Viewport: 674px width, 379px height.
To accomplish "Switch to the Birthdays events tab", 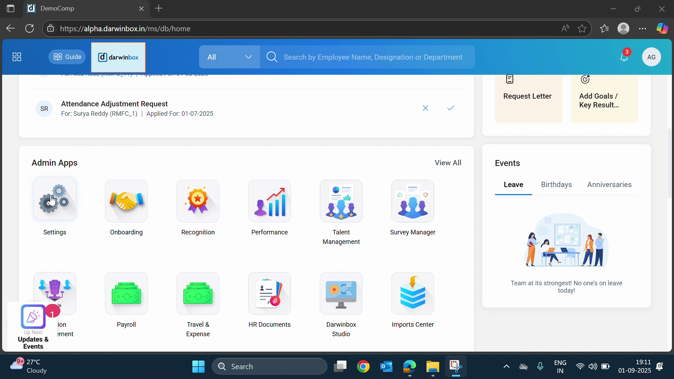I will (556, 185).
